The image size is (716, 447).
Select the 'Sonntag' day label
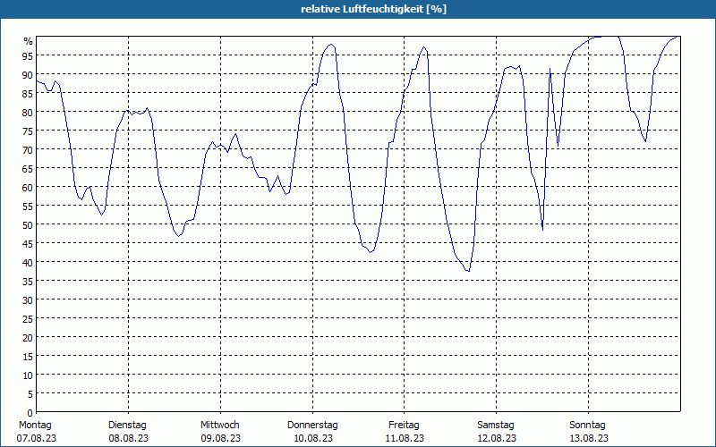[x=587, y=425]
